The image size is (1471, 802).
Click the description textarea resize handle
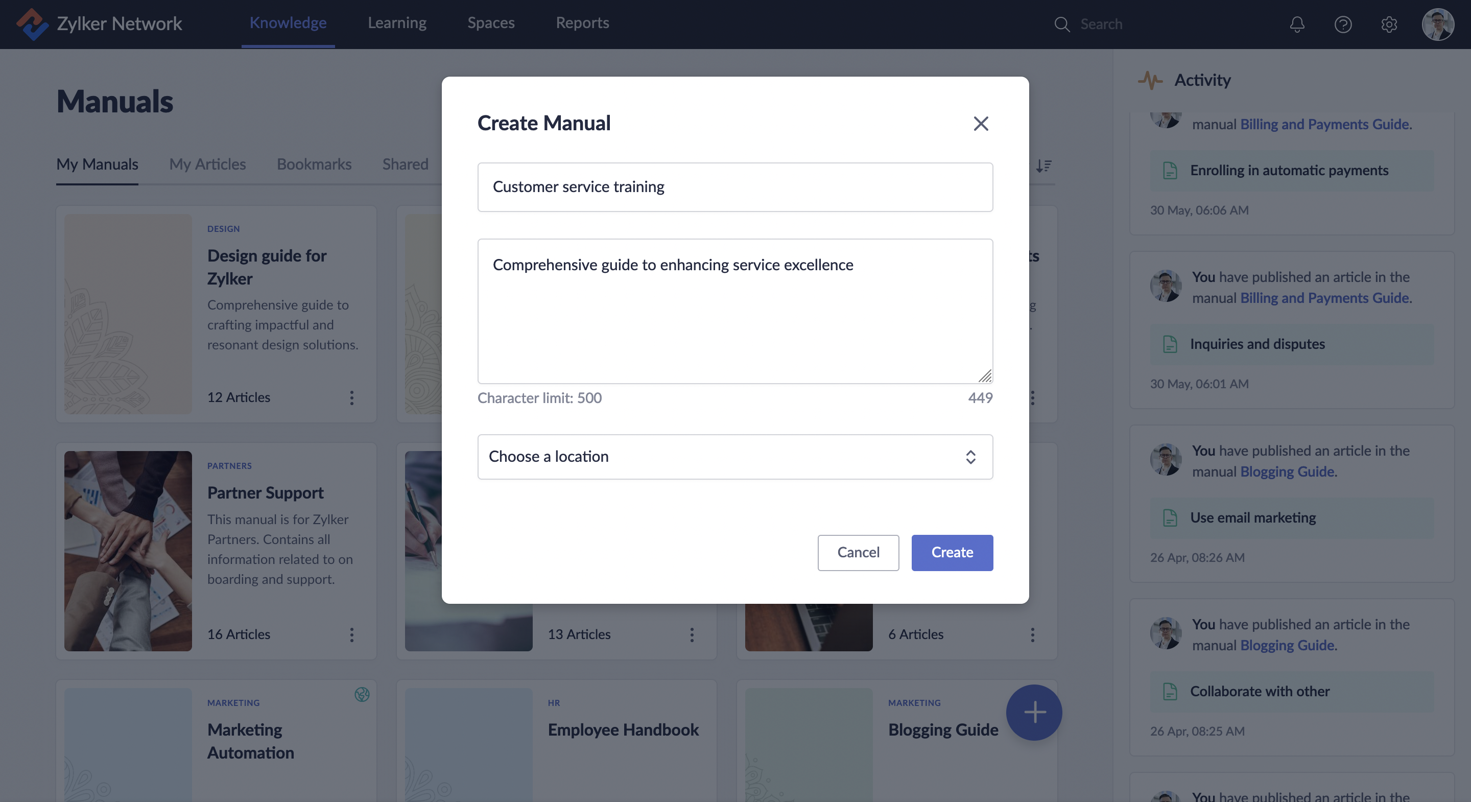pos(984,375)
